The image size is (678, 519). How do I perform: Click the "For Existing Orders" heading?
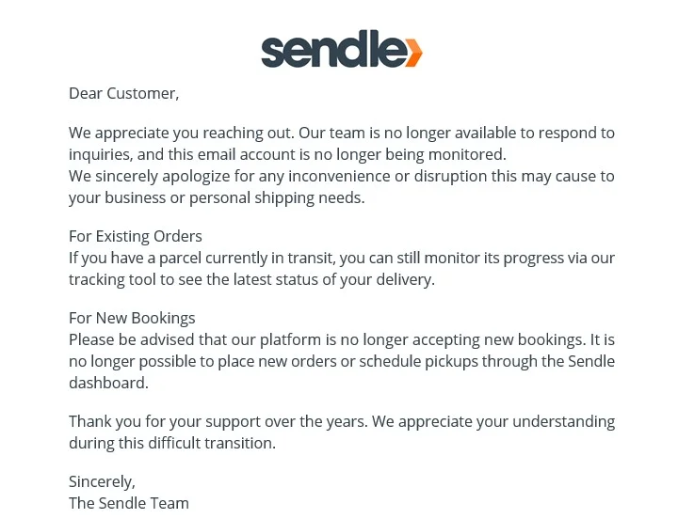tap(136, 236)
